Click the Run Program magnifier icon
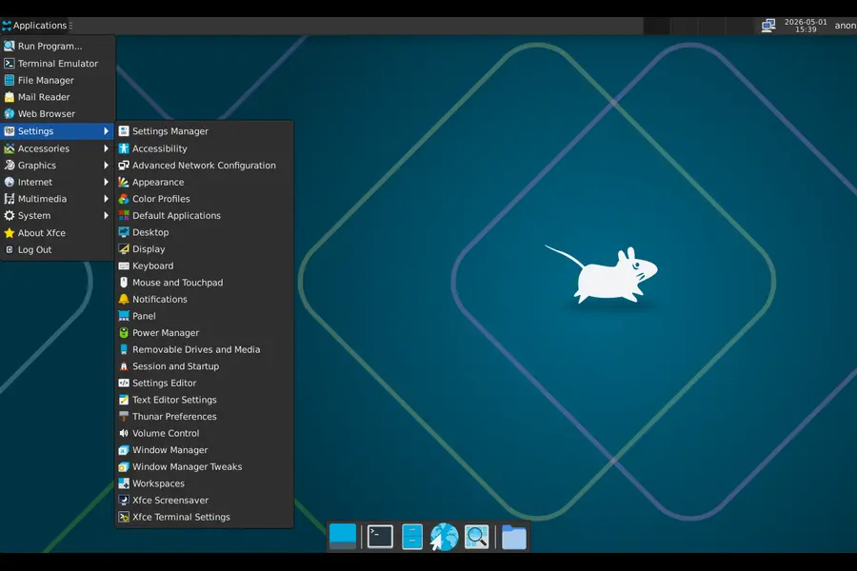 (10, 46)
